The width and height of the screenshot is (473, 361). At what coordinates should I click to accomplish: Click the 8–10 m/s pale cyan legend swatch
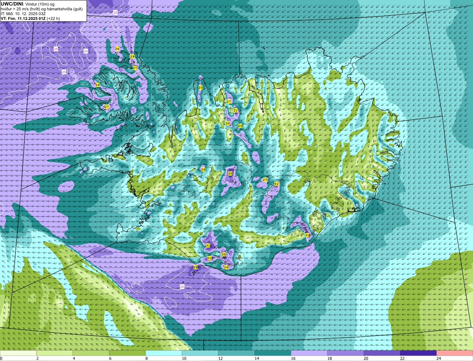(x=164, y=353)
